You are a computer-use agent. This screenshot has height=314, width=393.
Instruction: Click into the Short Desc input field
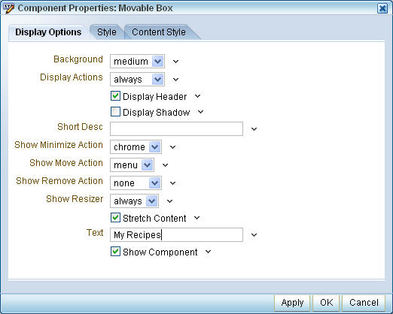click(176, 129)
